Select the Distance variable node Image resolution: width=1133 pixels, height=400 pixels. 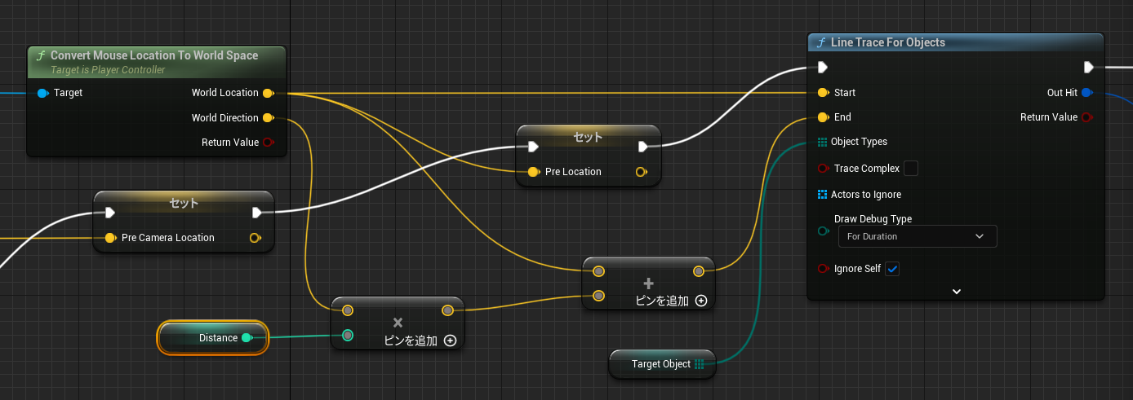212,338
